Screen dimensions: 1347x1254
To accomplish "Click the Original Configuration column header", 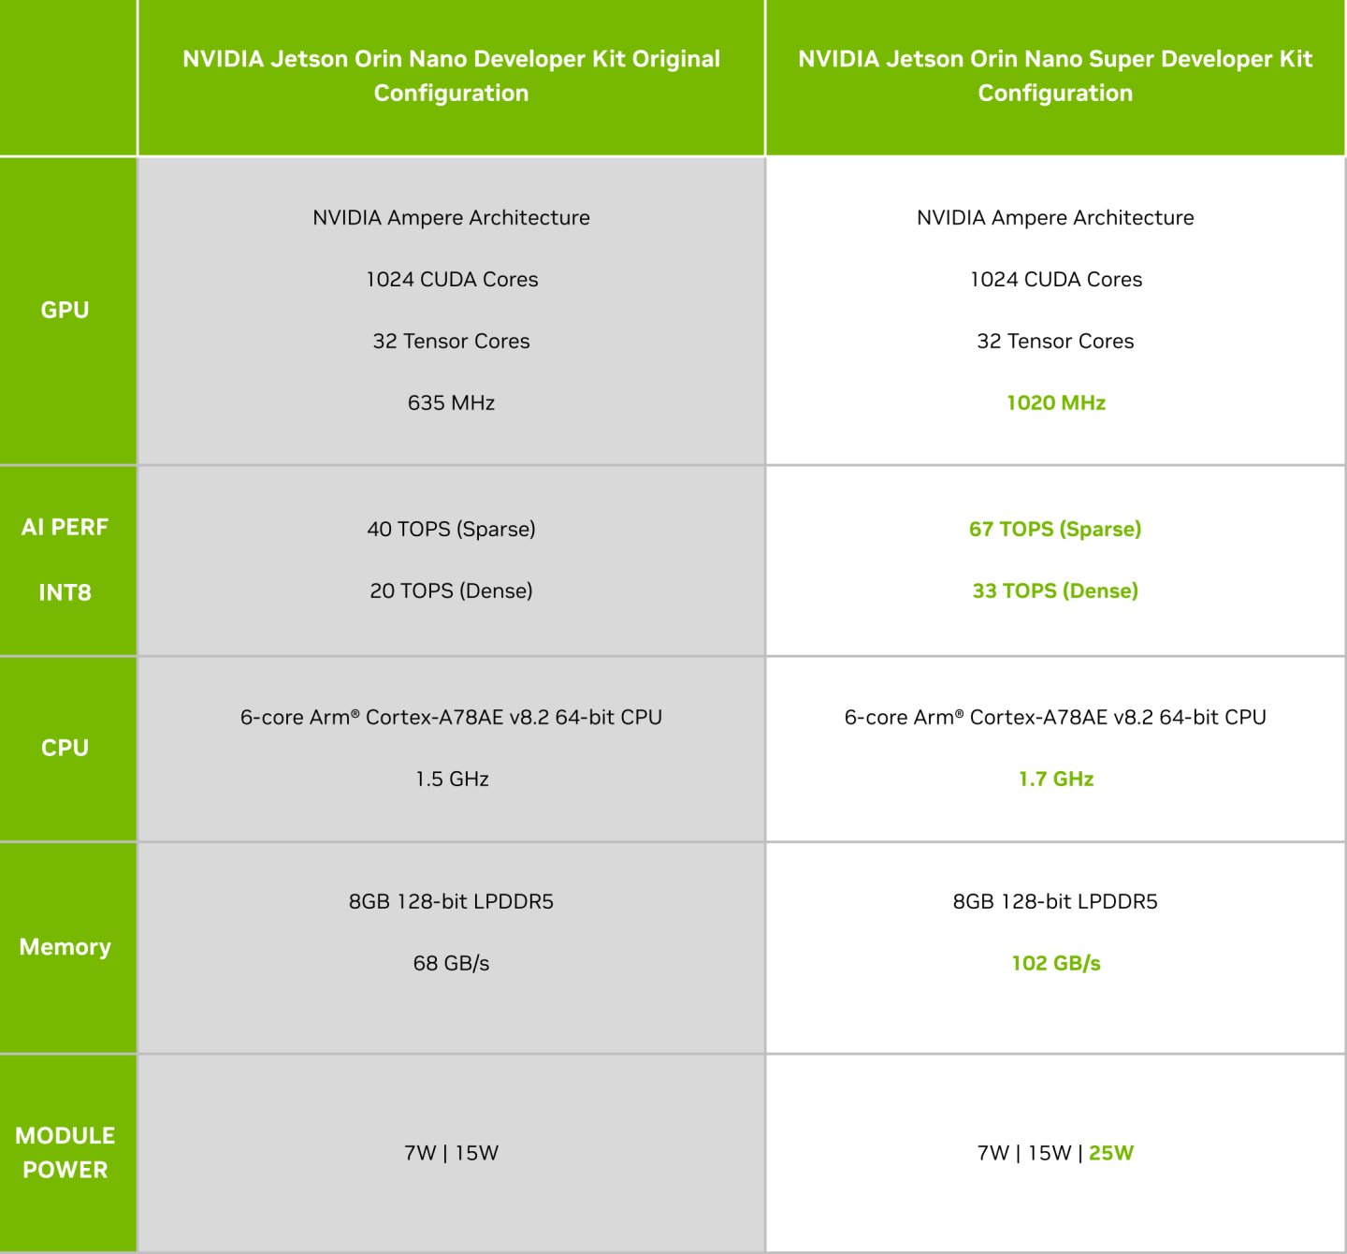I will tap(451, 76).
